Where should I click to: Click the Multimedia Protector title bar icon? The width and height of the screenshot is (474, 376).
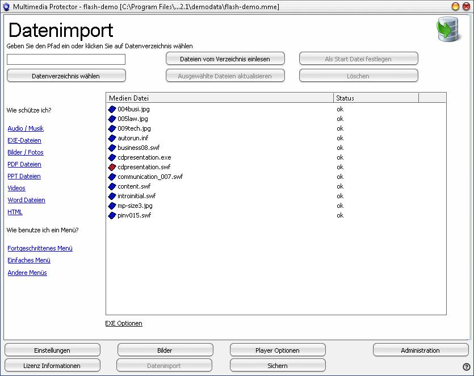pos(7,6)
